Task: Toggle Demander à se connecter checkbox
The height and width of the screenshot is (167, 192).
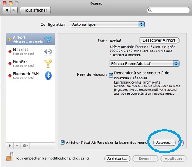Action: (111, 75)
